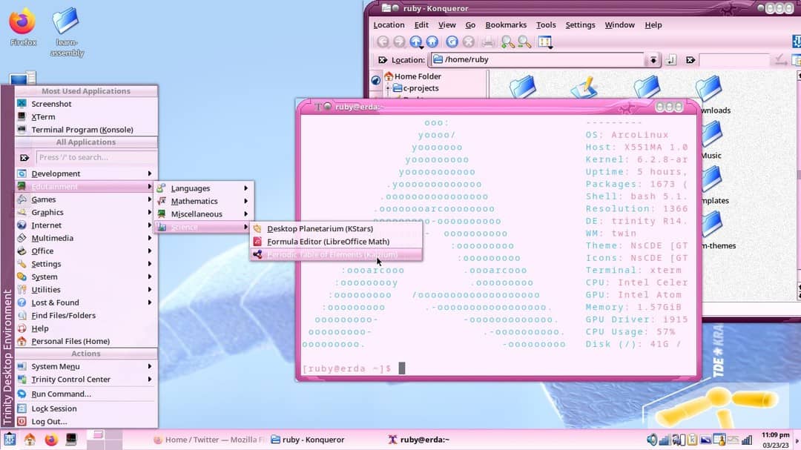The image size is (801, 450).
Task: Expand the Lost & Found submenu
Action: (x=86, y=302)
